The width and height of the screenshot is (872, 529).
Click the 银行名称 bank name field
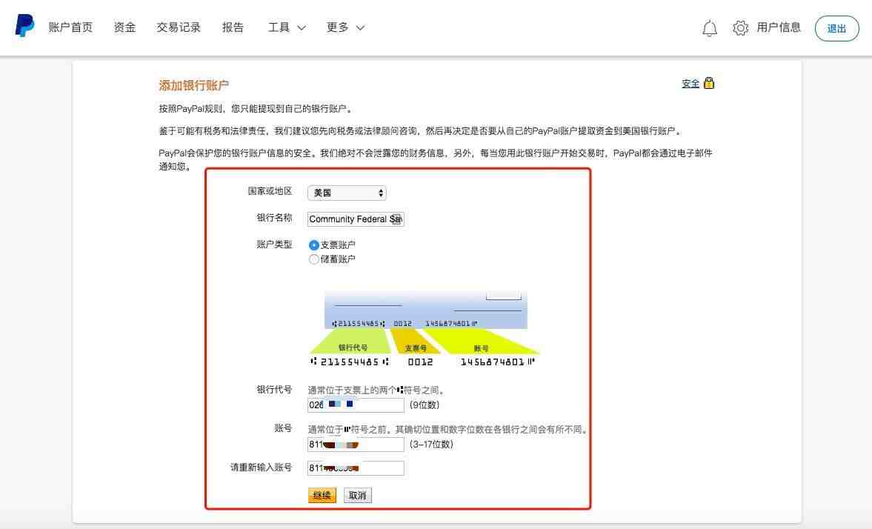pos(356,219)
